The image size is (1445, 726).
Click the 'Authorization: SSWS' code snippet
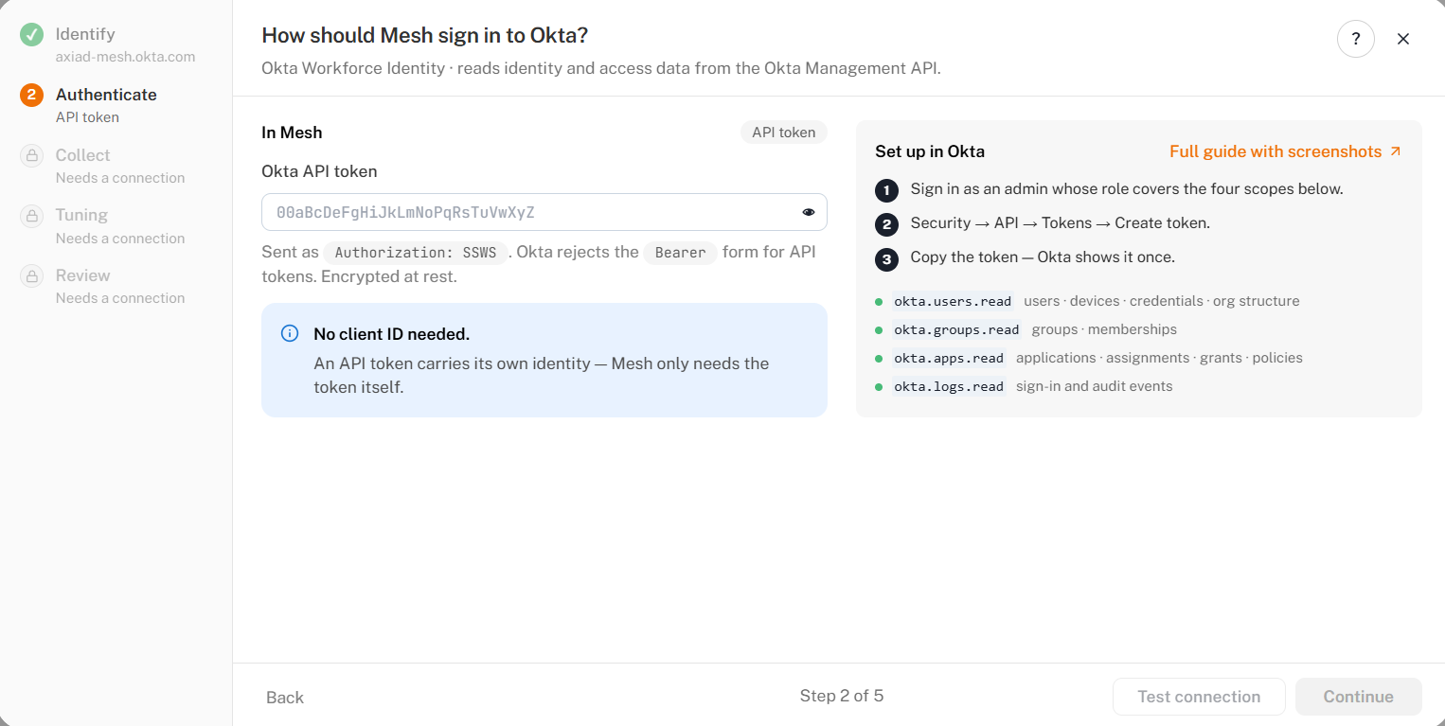[x=416, y=253]
